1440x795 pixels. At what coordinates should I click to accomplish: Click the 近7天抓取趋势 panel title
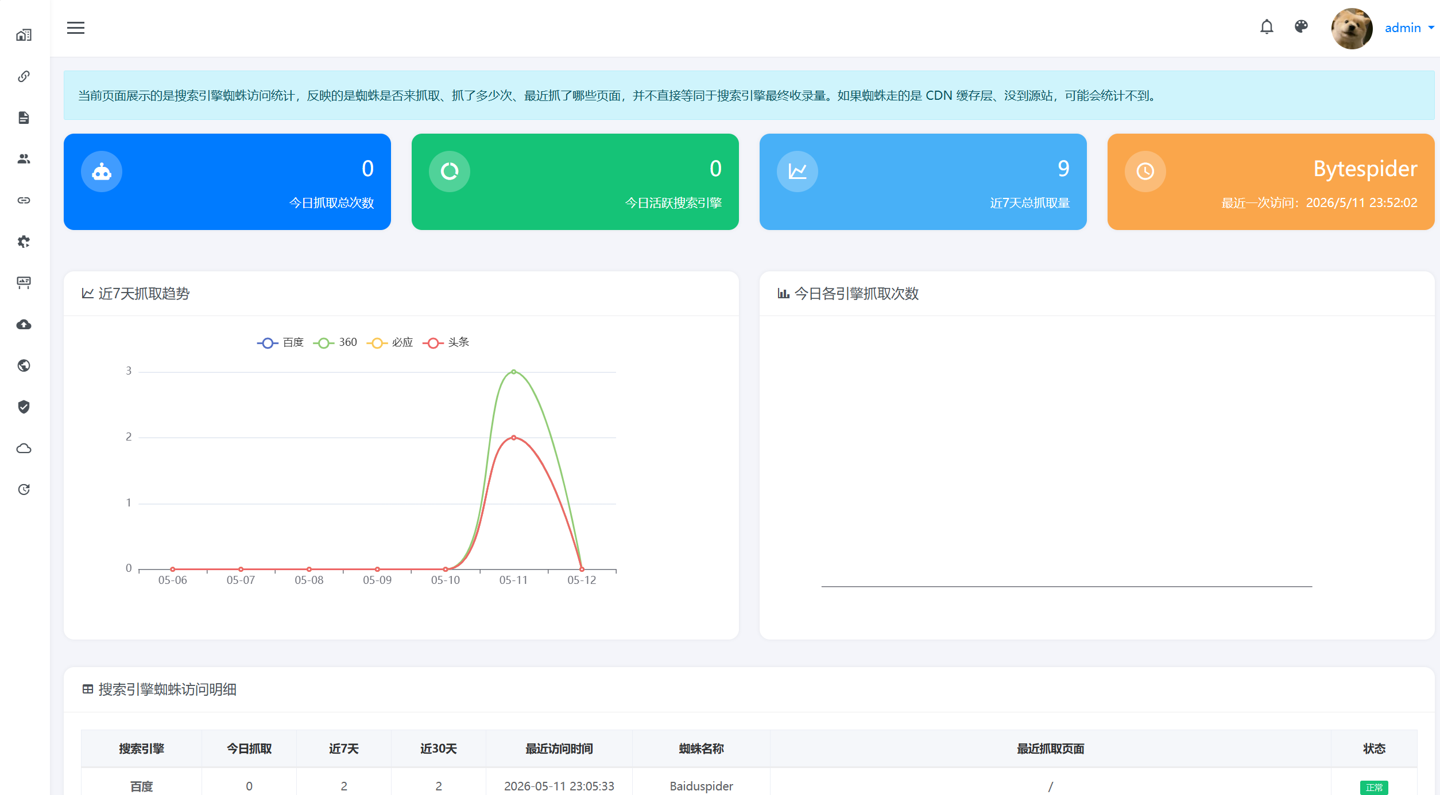tap(144, 293)
